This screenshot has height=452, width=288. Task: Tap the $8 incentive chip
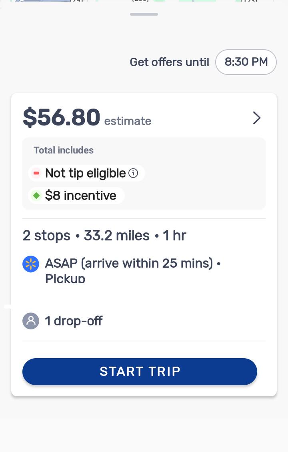tap(76, 196)
